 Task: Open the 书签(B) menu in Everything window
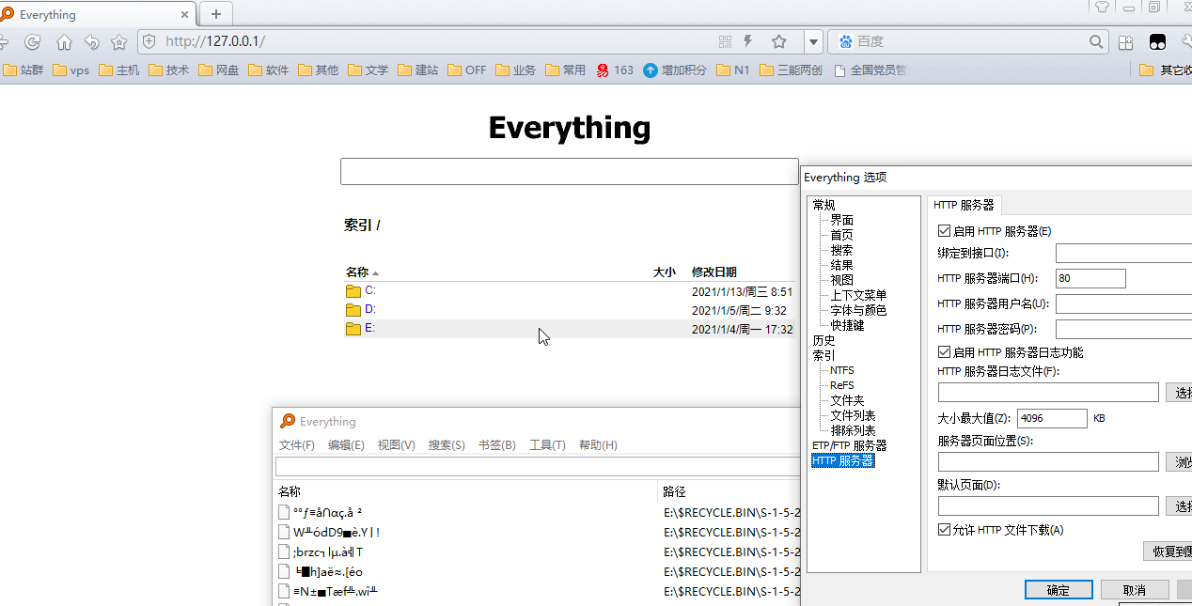[497, 445]
